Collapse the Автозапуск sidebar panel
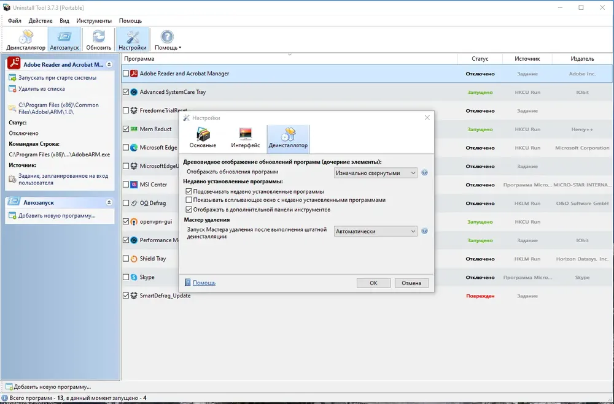The image size is (614, 404). pyautogui.click(x=109, y=202)
